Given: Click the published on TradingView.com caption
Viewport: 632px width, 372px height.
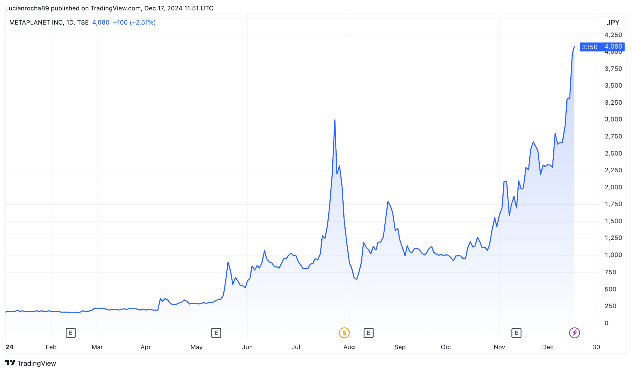Looking at the screenshot, I should (109, 8).
